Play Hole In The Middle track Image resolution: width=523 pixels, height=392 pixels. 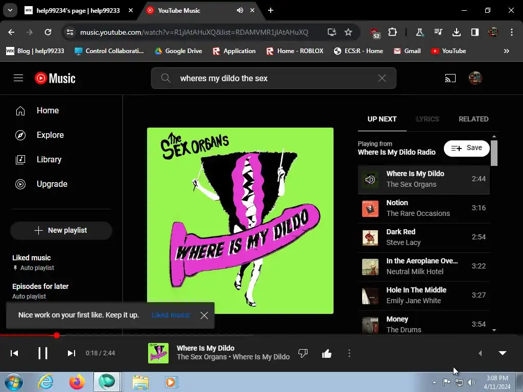coord(423,296)
